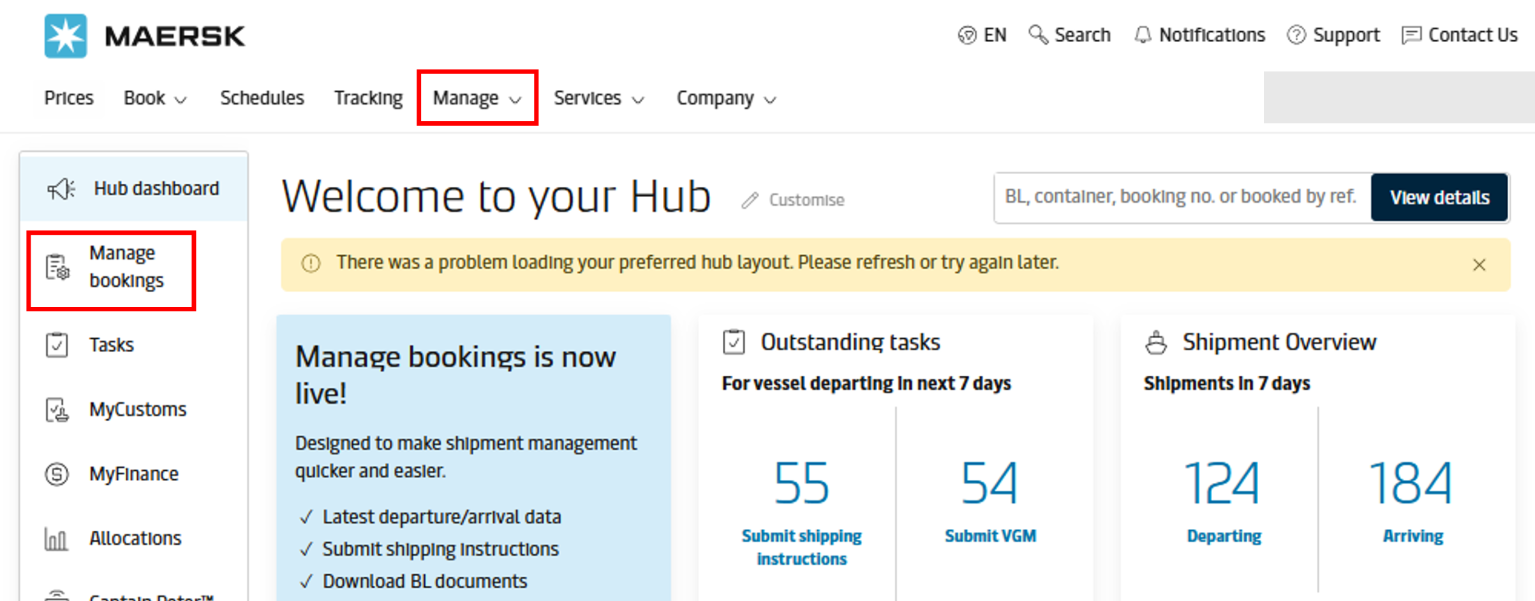The height and width of the screenshot is (601, 1535).
Task: Click the "Welcome to your Hub" heading
Action: coord(496,197)
